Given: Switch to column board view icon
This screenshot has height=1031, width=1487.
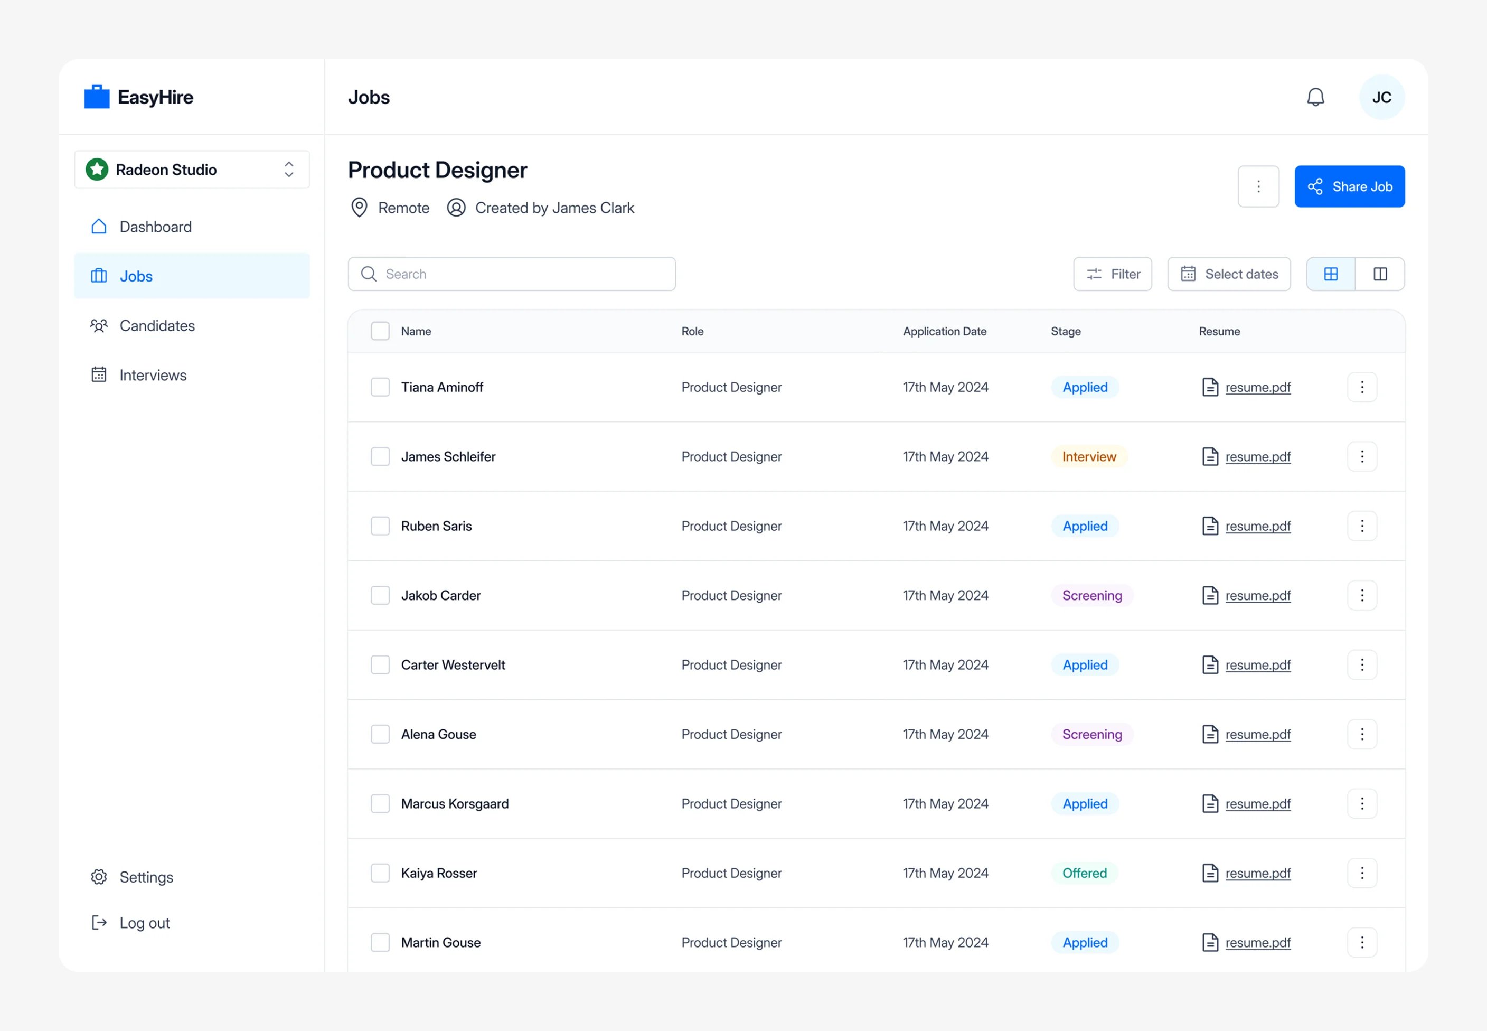Looking at the screenshot, I should pos(1380,274).
